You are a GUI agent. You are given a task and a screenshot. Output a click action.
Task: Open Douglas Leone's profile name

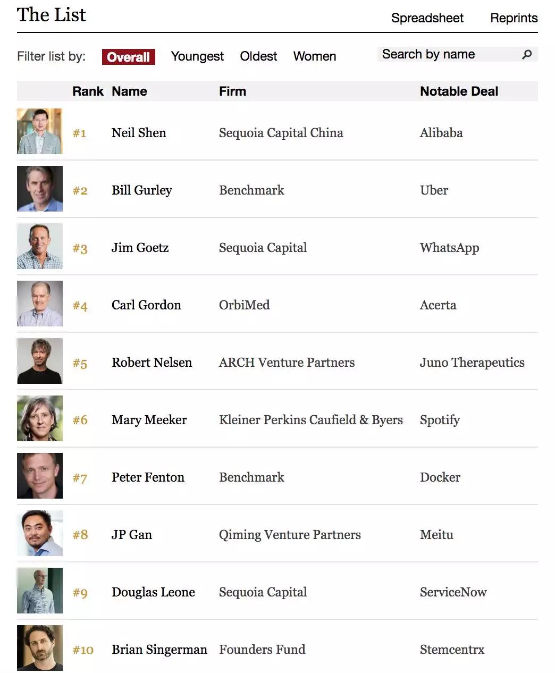(x=153, y=592)
